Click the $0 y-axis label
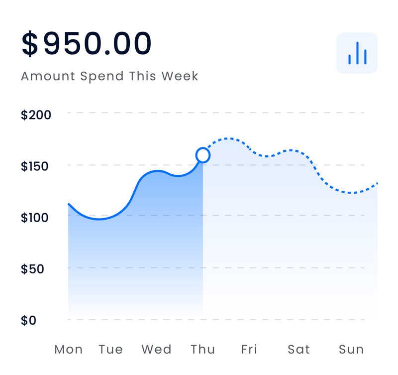 pyautogui.click(x=29, y=320)
